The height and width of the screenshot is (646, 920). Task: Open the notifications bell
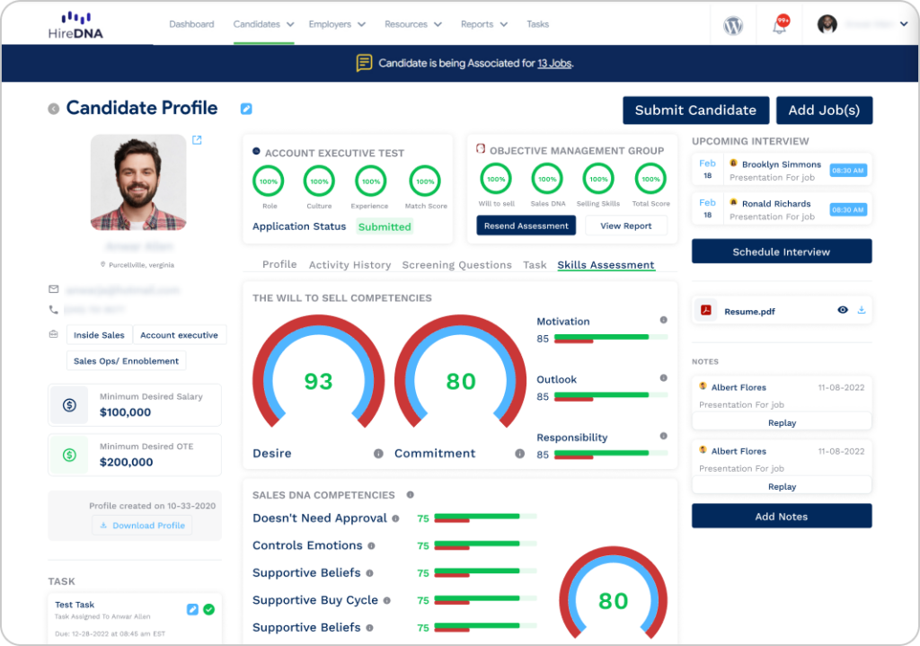tap(781, 25)
